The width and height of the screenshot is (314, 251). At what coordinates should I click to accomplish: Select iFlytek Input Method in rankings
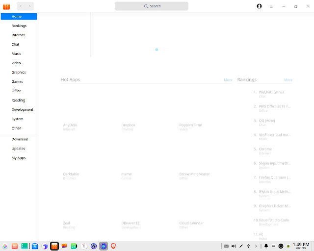click(271, 193)
